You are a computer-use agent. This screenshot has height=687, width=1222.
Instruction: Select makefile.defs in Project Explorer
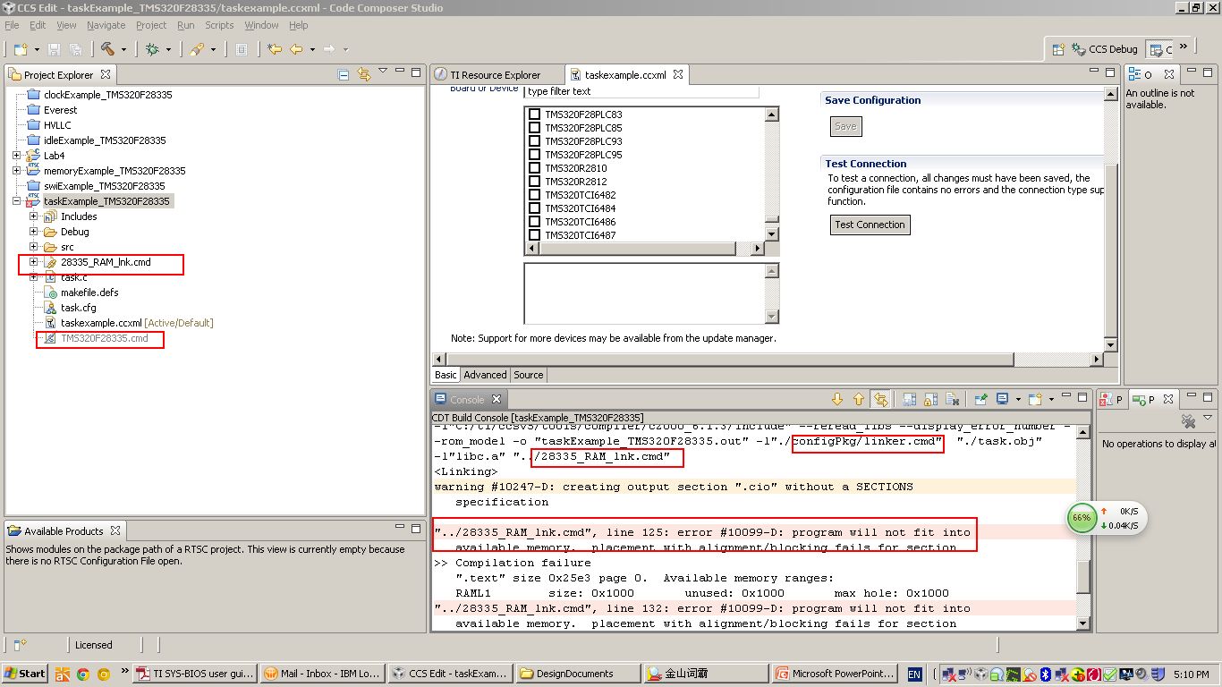(x=89, y=293)
